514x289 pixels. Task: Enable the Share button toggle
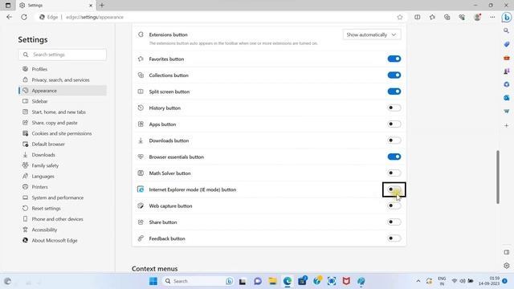pyautogui.click(x=394, y=222)
